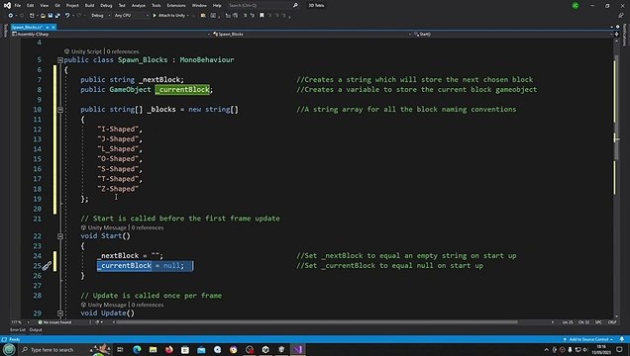
Task: Collapse the Update() method outline
Action: [x=59, y=313]
